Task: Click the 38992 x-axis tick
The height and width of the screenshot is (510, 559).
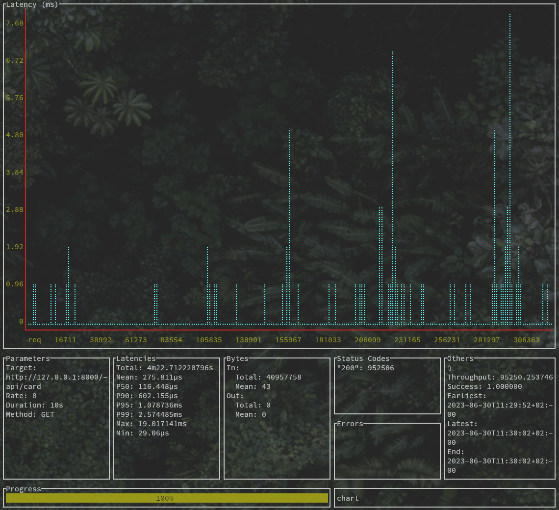Action: click(101, 340)
